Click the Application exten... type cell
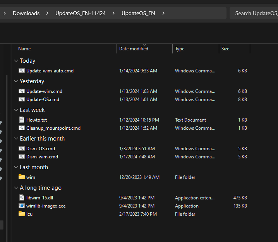Viewport: 278px width, 242px height. click(x=195, y=198)
